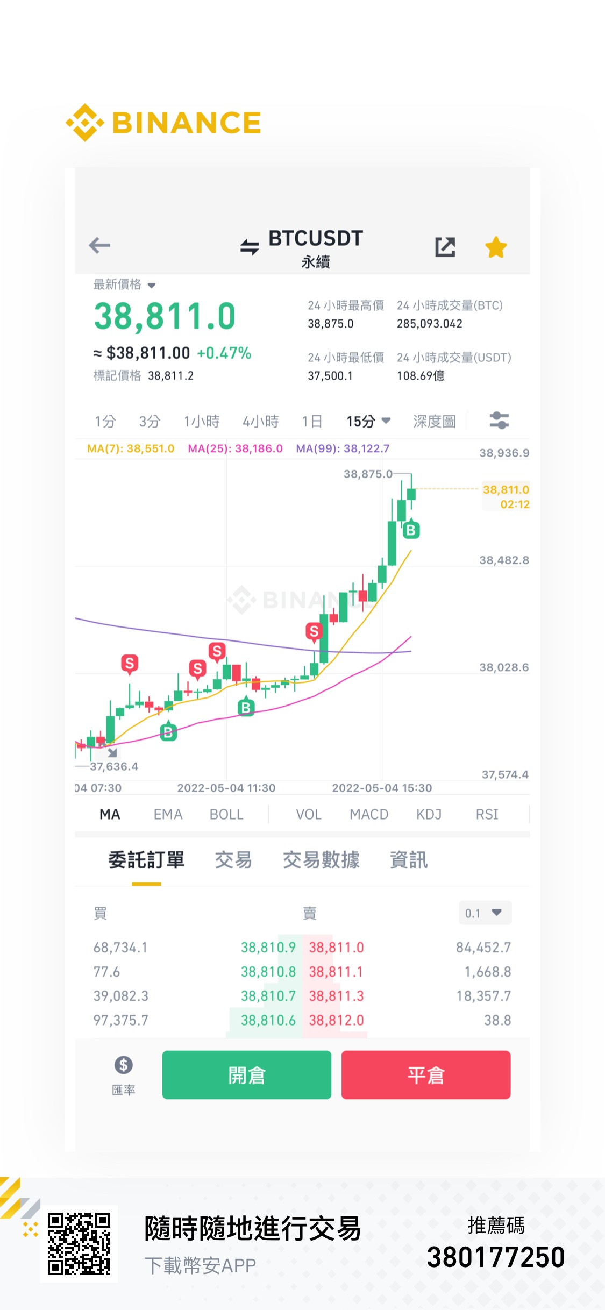Tap the QR code image
Viewport: 605px width, 1310px height.
click(79, 1243)
